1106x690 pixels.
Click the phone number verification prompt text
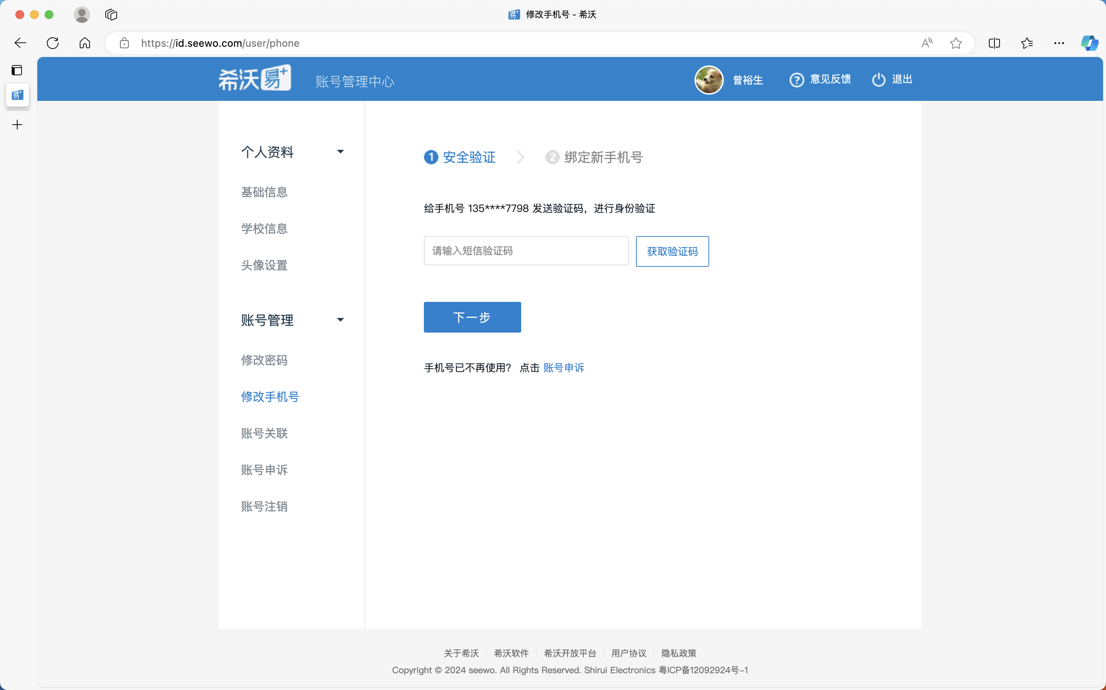click(x=539, y=209)
